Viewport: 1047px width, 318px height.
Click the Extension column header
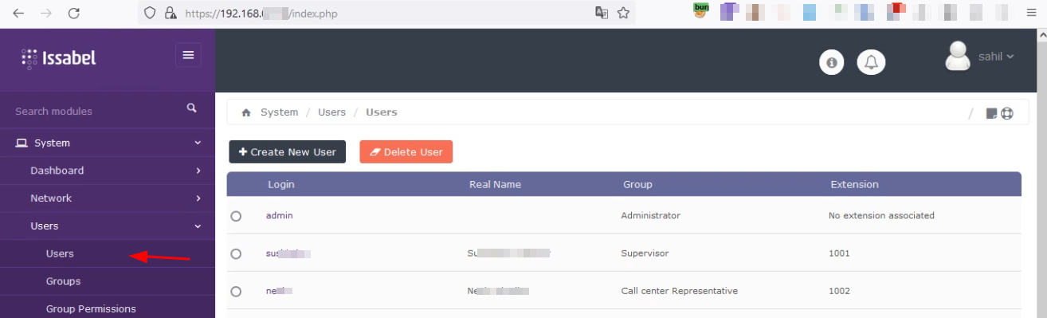(x=854, y=184)
